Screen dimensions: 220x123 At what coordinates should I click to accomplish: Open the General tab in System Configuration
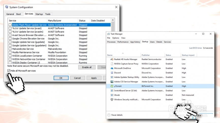(x=10, y=14)
